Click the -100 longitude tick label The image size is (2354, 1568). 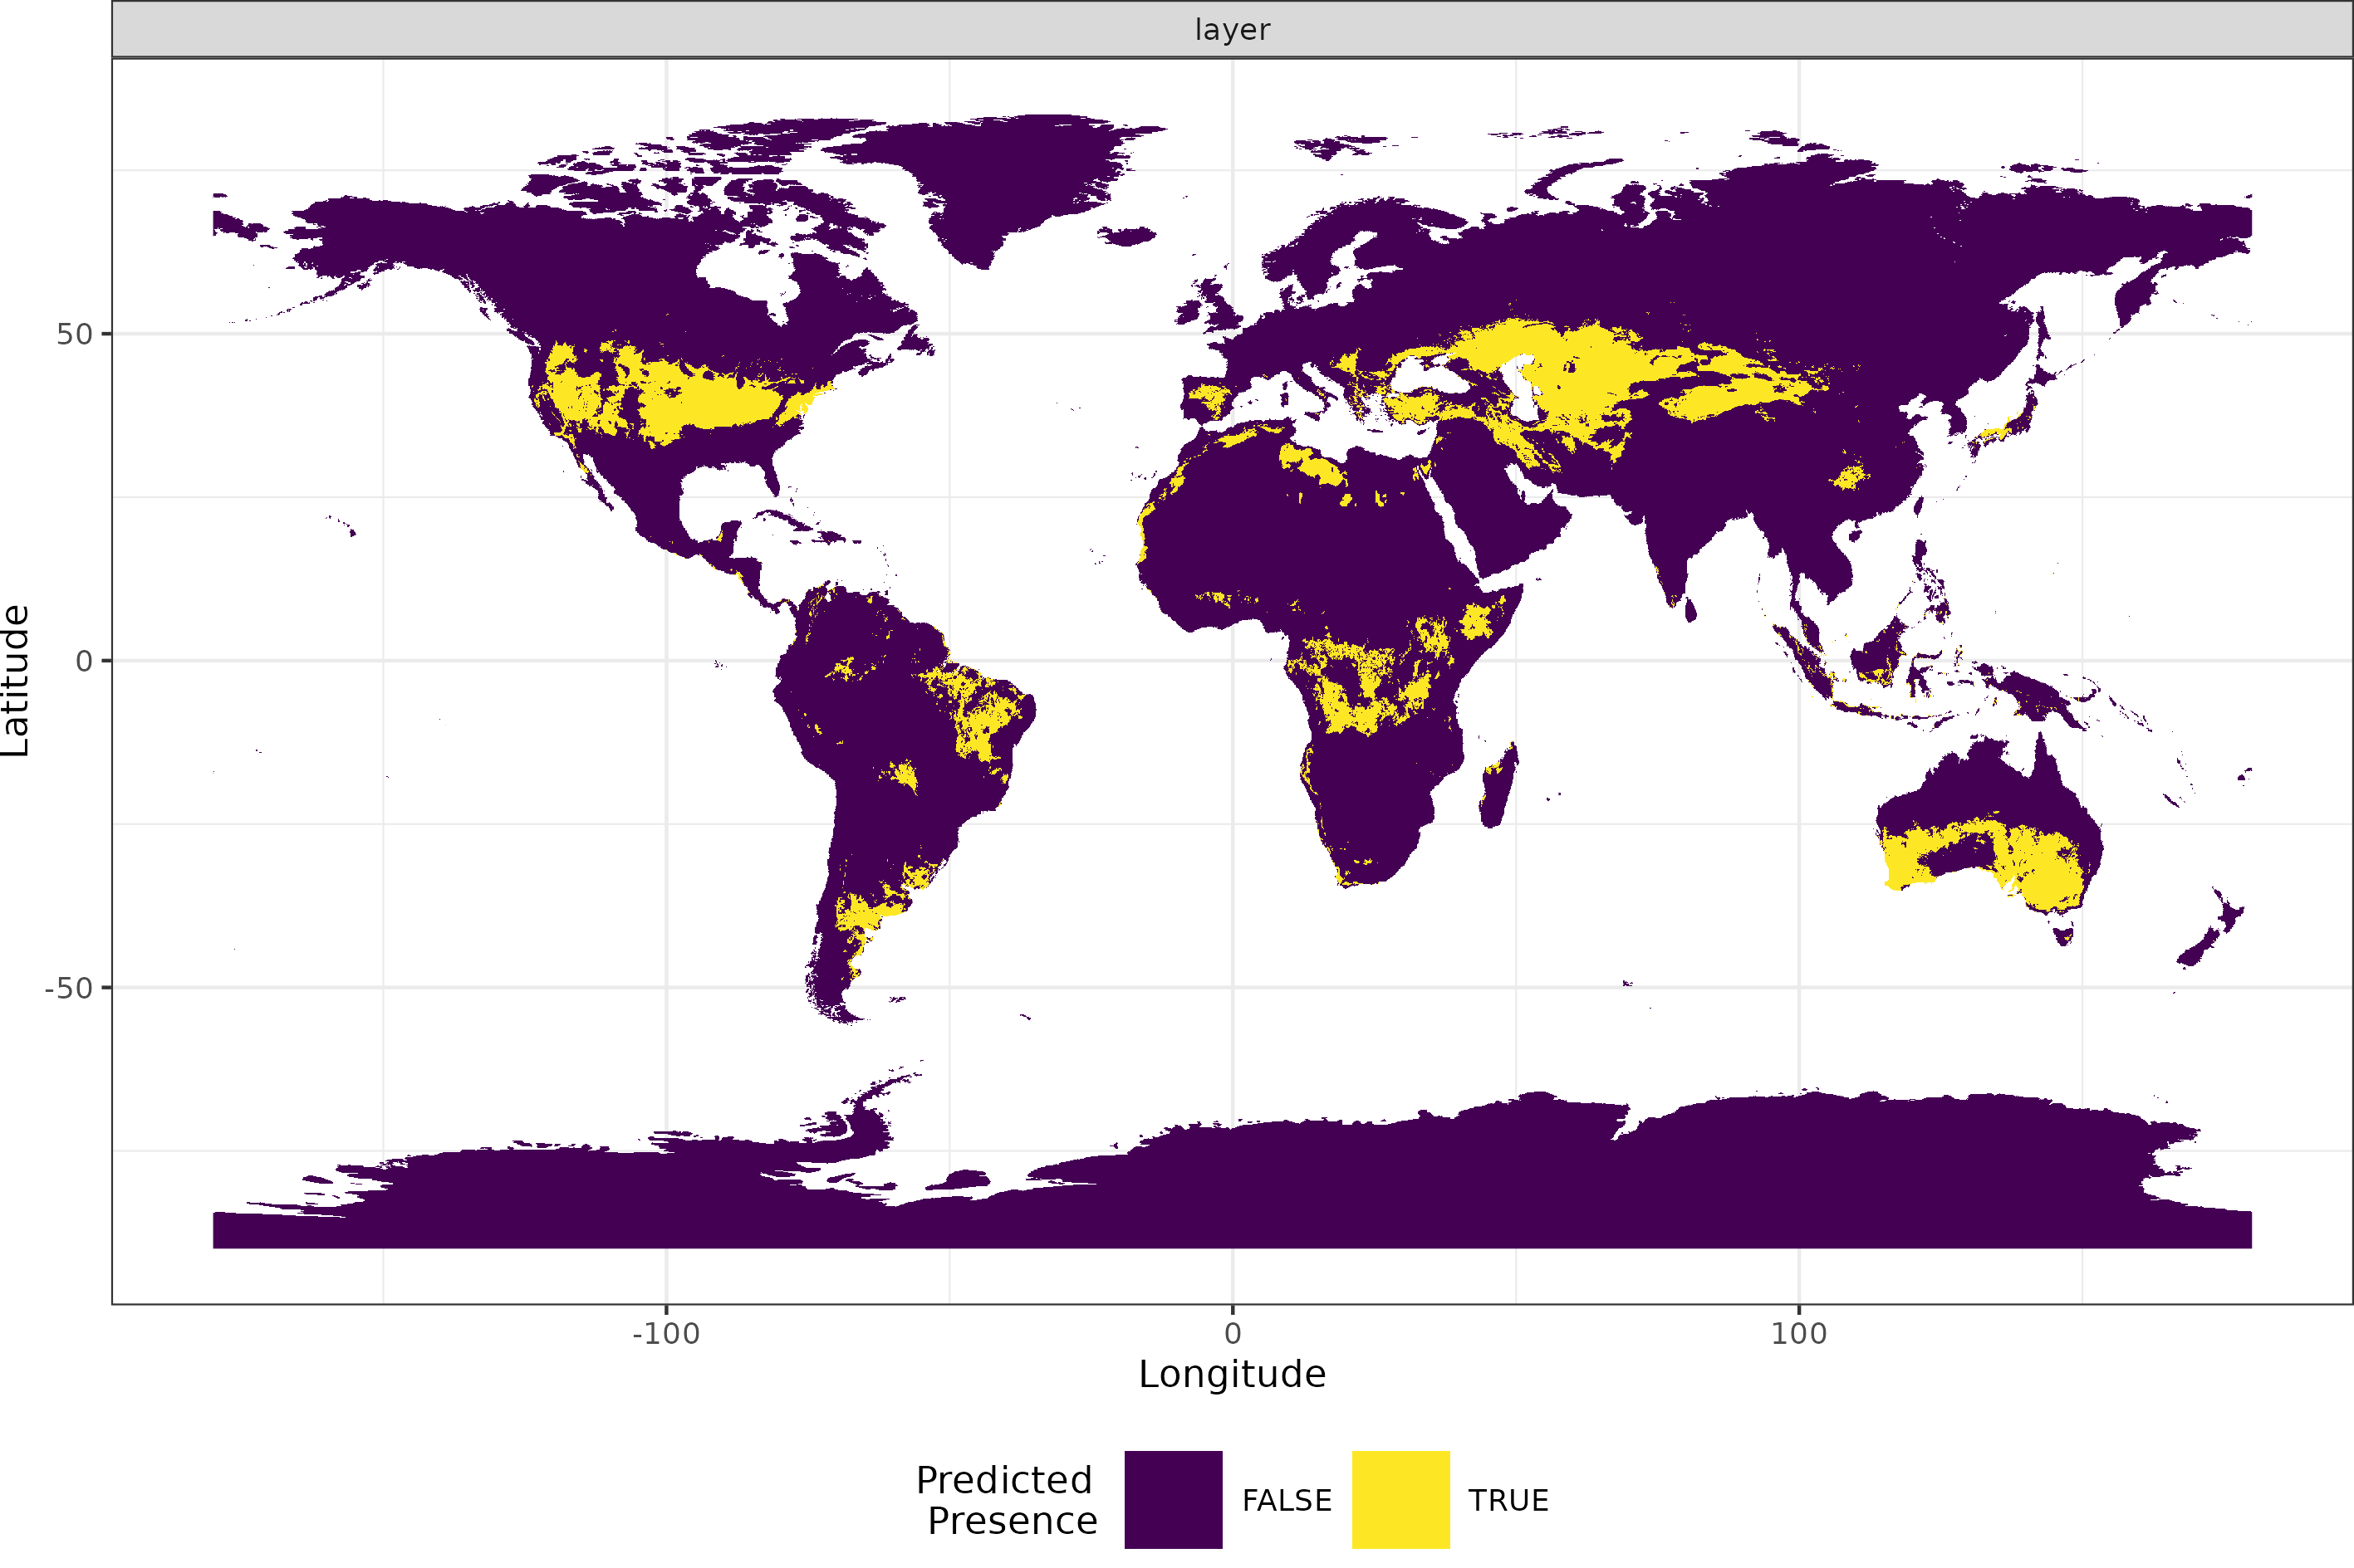pos(665,1334)
